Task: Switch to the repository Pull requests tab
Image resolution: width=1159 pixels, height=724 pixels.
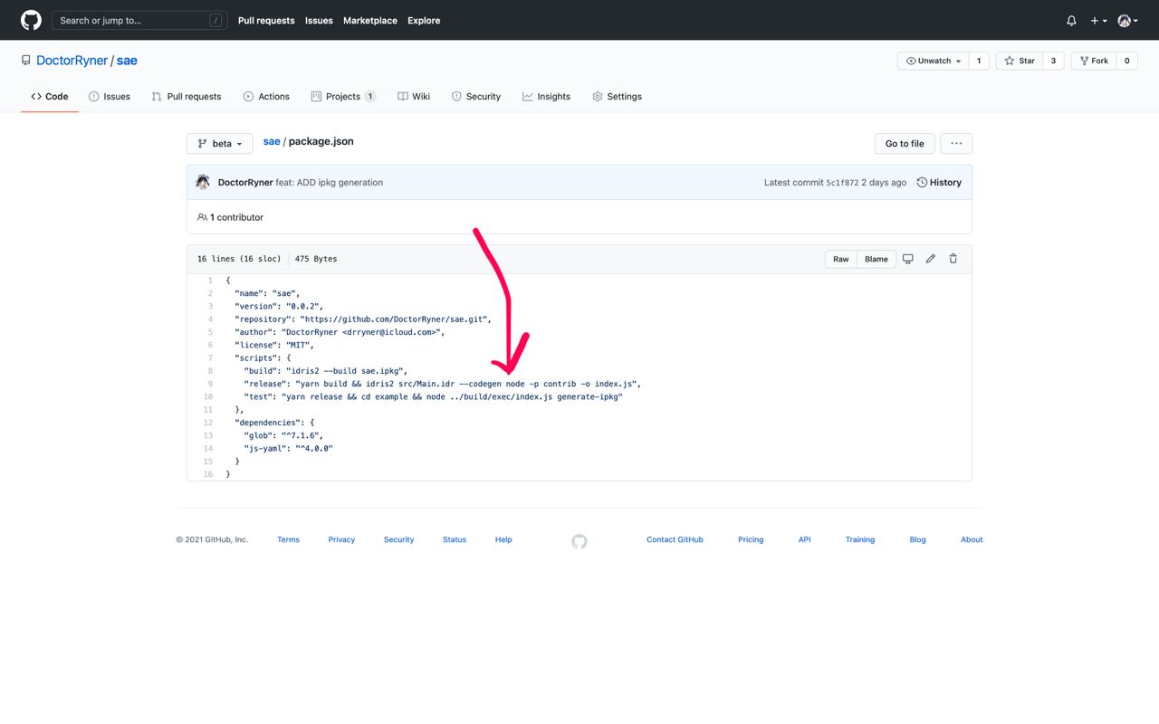Action: pyautogui.click(x=187, y=96)
